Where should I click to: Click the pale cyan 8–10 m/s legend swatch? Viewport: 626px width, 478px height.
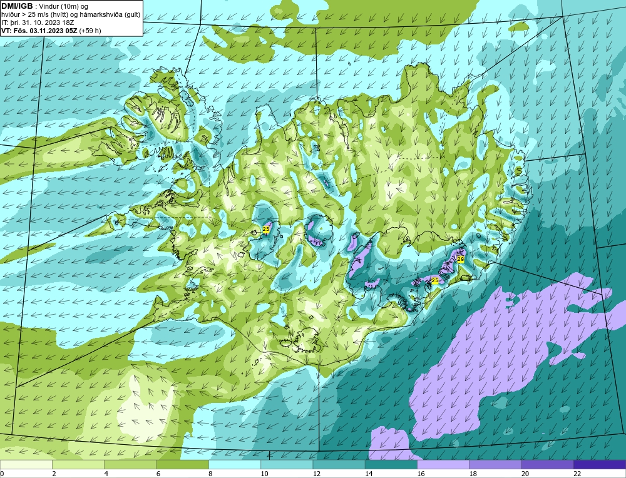point(235,464)
